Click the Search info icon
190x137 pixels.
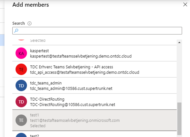tap(30, 23)
